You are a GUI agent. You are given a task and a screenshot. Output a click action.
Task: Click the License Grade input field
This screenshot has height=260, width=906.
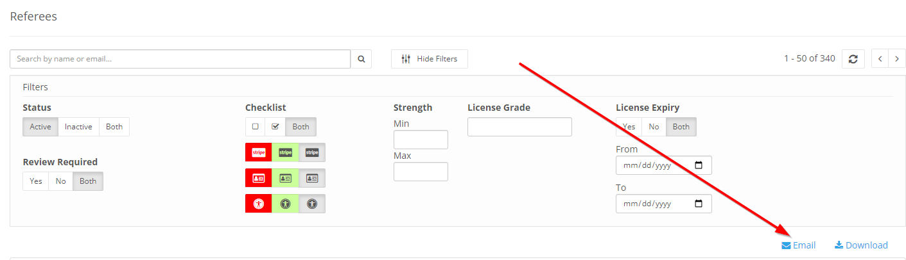pyautogui.click(x=519, y=127)
